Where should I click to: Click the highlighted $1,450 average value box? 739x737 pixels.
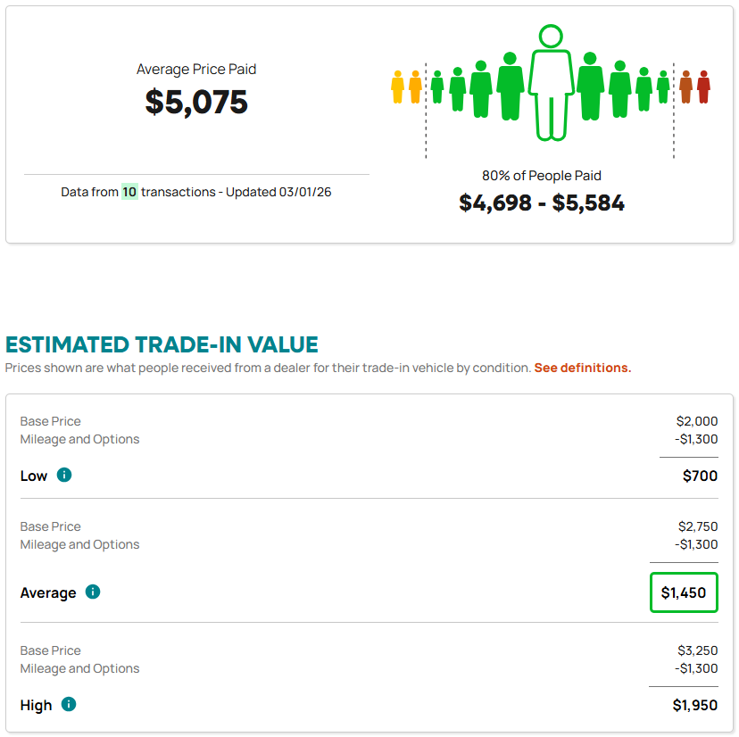[684, 592]
